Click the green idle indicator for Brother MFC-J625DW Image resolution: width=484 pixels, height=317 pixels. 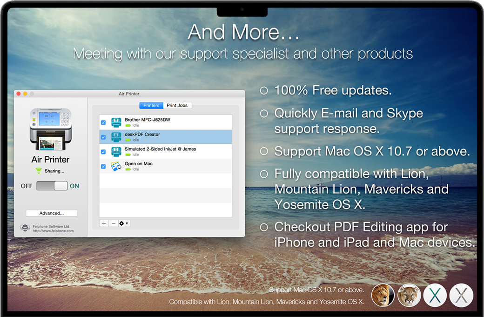click(128, 125)
